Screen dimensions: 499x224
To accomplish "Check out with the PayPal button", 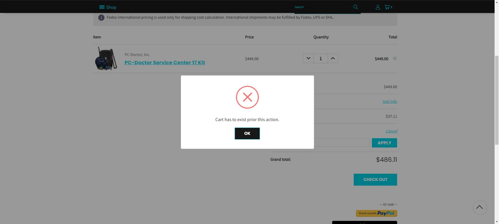I will pos(377,213).
